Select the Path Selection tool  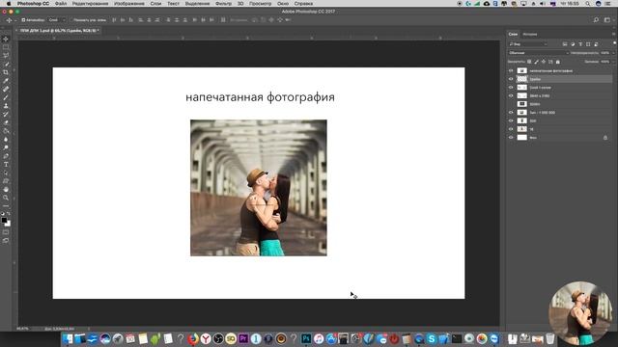click(x=6, y=173)
